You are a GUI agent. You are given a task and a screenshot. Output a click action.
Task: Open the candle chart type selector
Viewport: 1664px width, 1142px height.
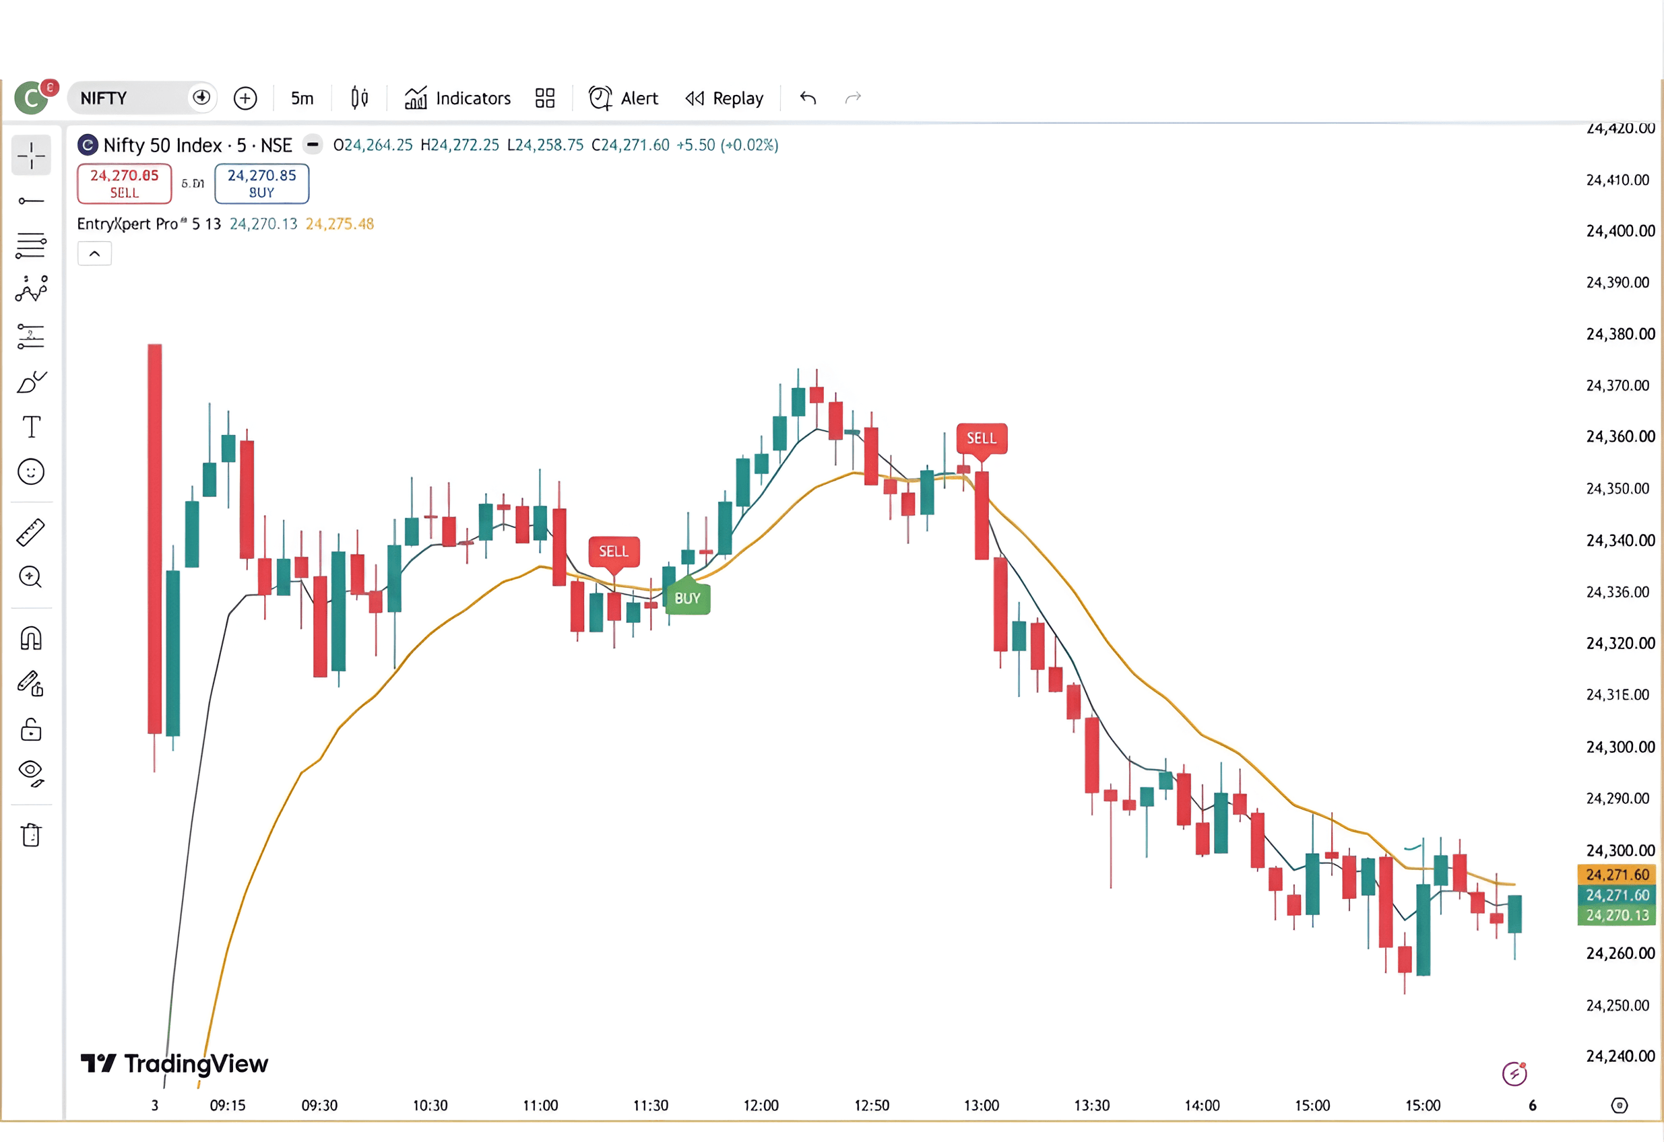point(360,98)
